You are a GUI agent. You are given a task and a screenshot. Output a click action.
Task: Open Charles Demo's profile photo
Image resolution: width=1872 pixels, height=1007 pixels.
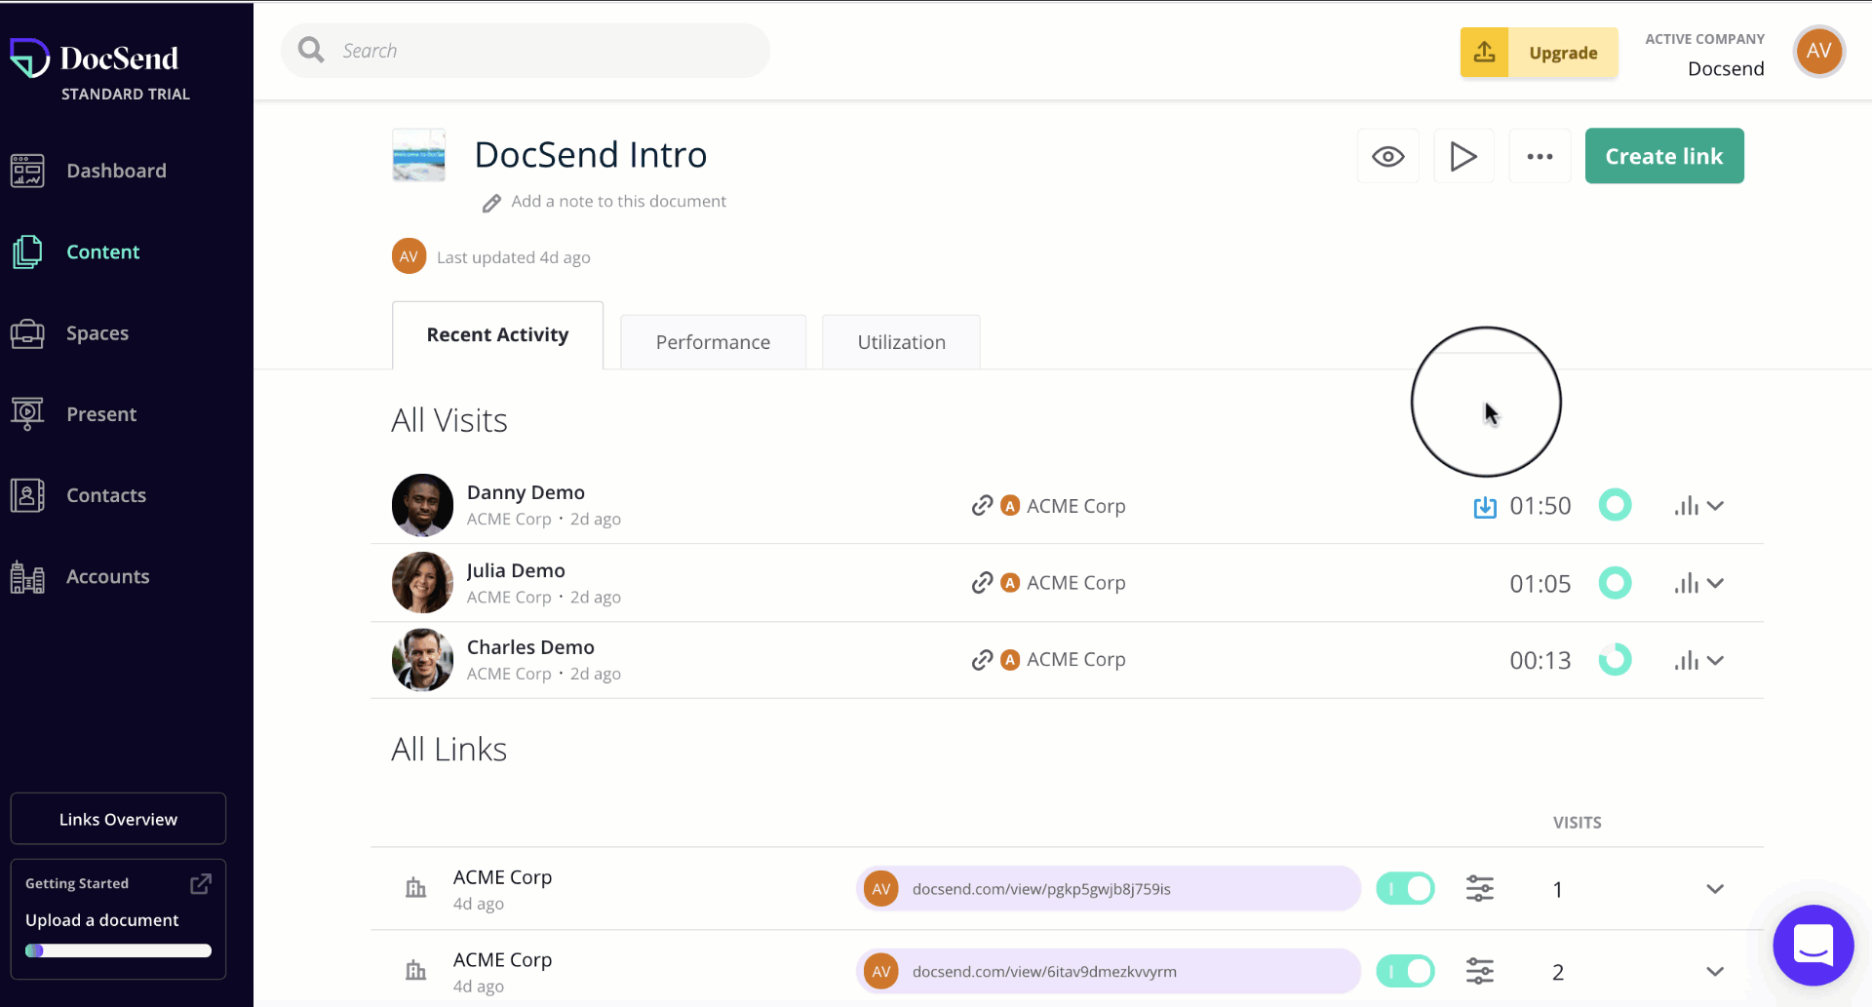(x=422, y=660)
